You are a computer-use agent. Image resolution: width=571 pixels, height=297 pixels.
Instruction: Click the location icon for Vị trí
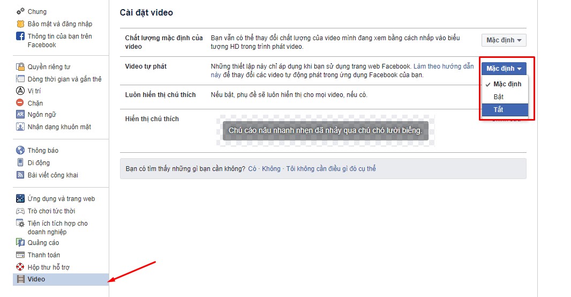click(20, 91)
